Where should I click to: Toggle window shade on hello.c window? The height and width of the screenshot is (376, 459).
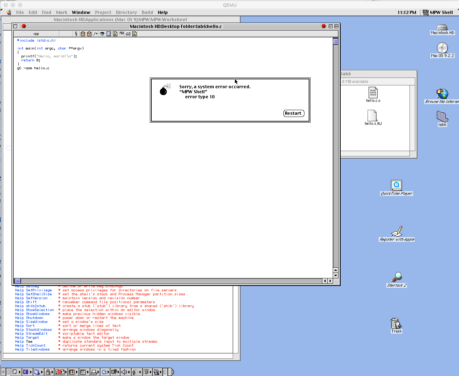coord(336,26)
